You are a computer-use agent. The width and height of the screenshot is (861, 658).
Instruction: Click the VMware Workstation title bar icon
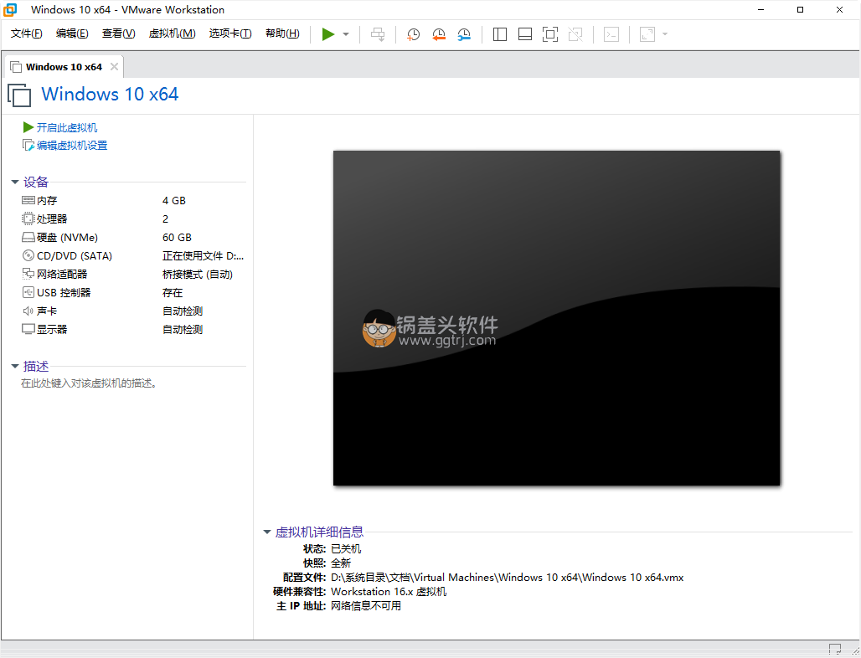tap(10, 10)
